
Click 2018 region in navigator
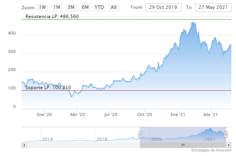pyautogui.click(x=47, y=139)
